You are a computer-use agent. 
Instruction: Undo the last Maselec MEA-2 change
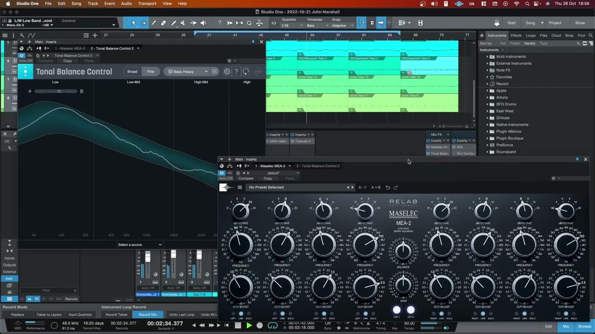tap(388, 187)
